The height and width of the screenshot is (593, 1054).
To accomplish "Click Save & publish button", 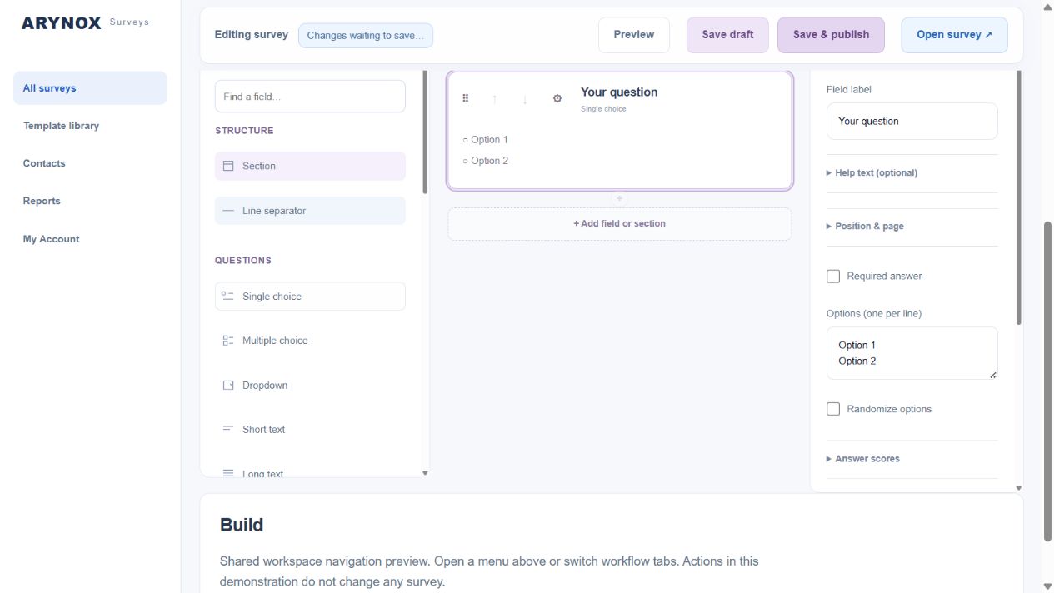I will (x=831, y=35).
